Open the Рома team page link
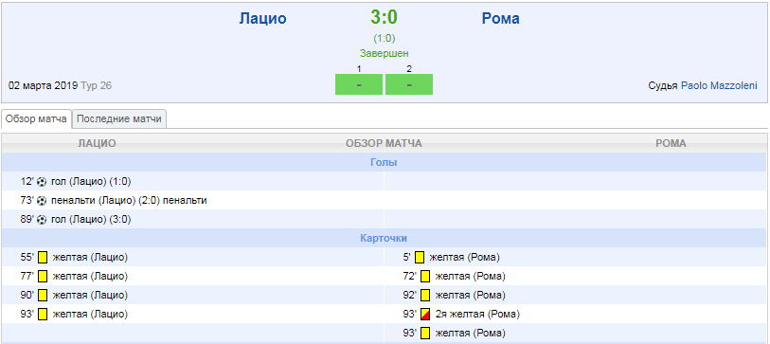The height and width of the screenshot is (344, 770). [x=500, y=19]
